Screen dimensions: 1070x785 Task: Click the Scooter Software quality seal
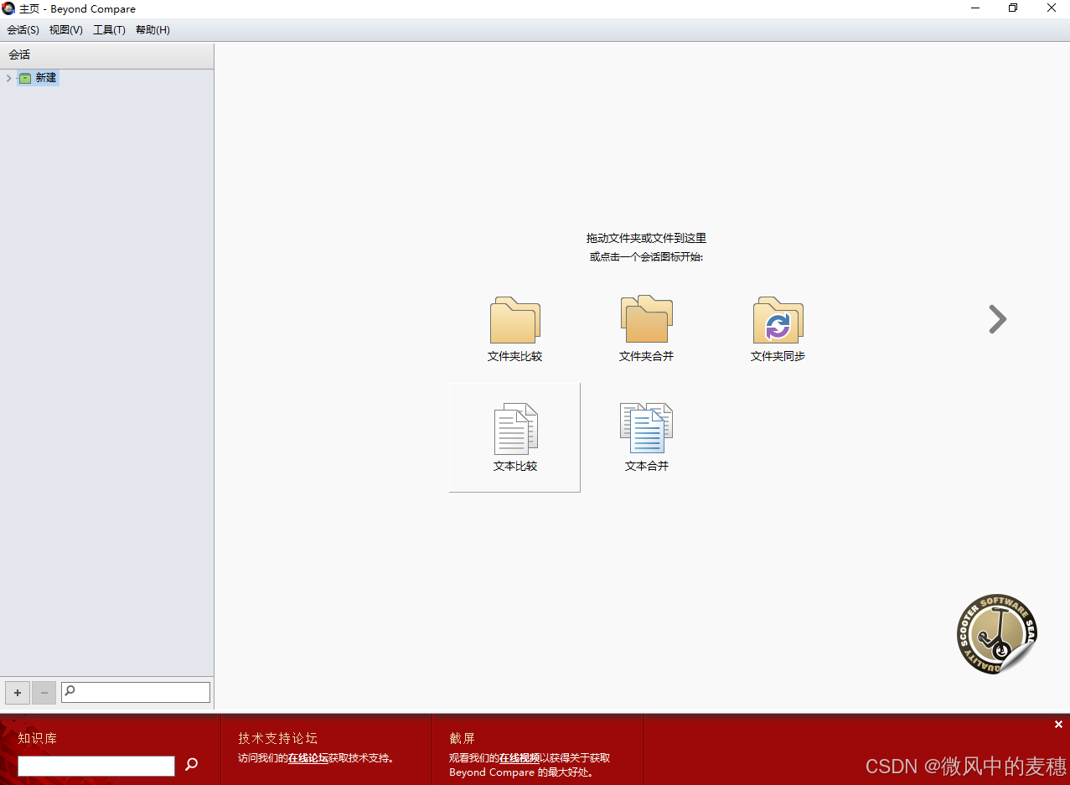pyautogui.click(x=996, y=634)
